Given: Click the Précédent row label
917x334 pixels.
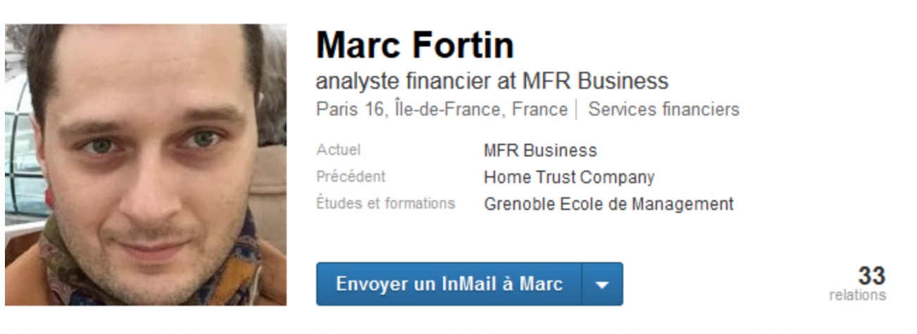Looking at the screenshot, I should [351, 176].
